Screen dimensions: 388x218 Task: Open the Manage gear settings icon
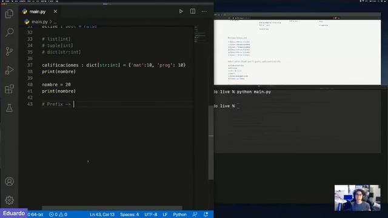click(9, 200)
